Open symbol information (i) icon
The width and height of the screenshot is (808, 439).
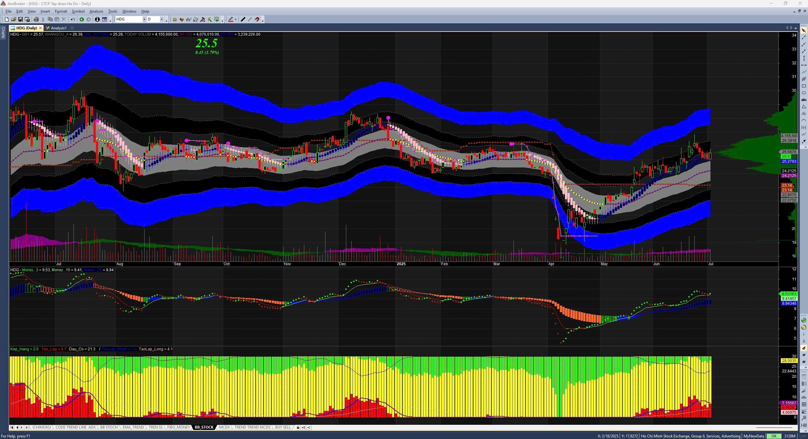pyautogui.click(x=97, y=20)
